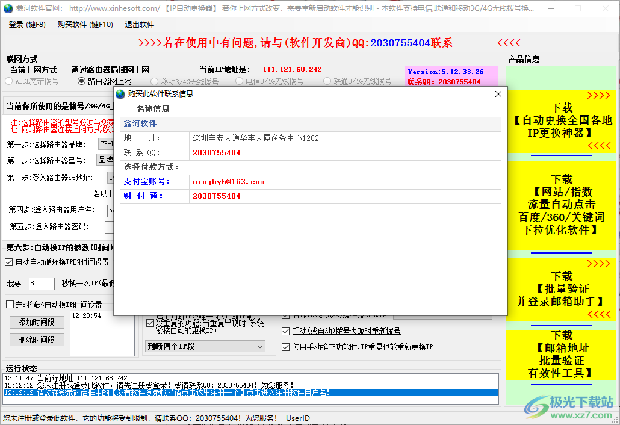Select the 路由器网上网 radio button
The height and width of the screenshot is (425, 620).
104,81
